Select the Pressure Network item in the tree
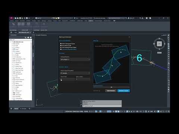The height and width of the screenshot is (134, 179). (19, 80)
